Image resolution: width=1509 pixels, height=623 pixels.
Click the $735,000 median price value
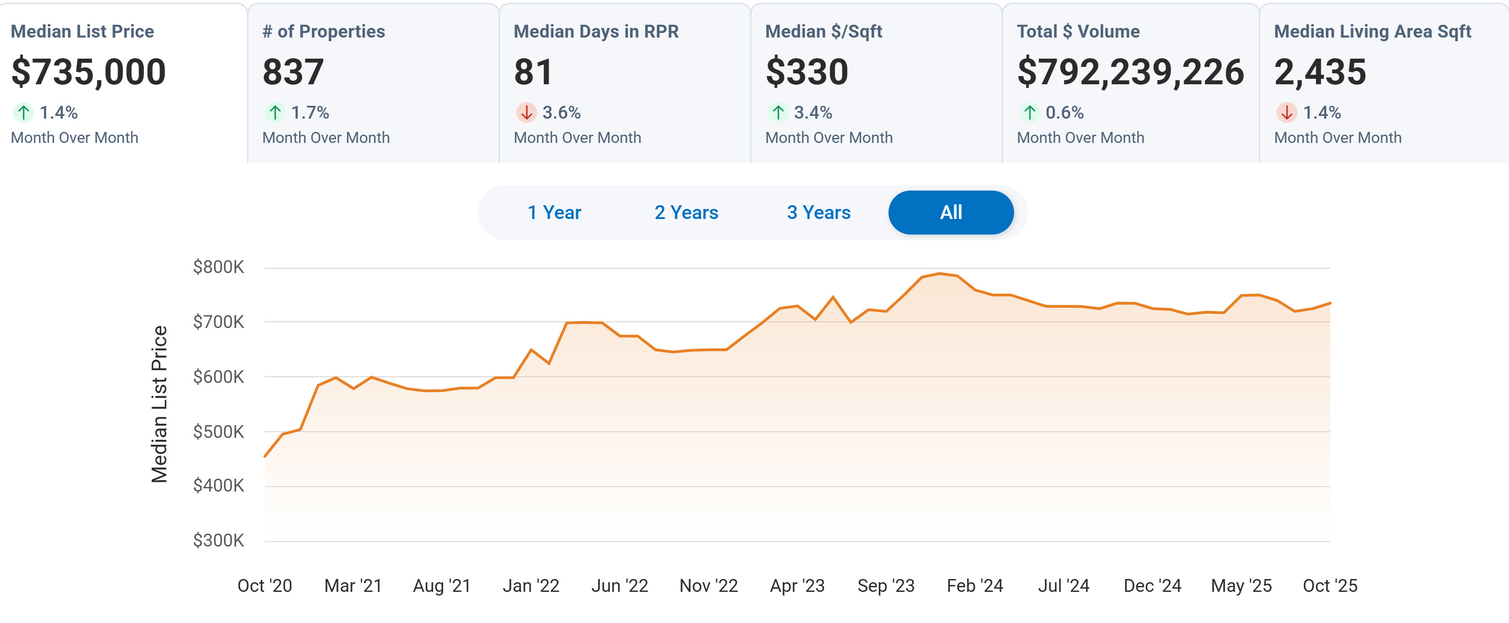88,72
